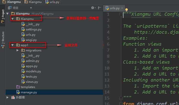Place cursor on 'Function views' line

click(x=142, y=44)
